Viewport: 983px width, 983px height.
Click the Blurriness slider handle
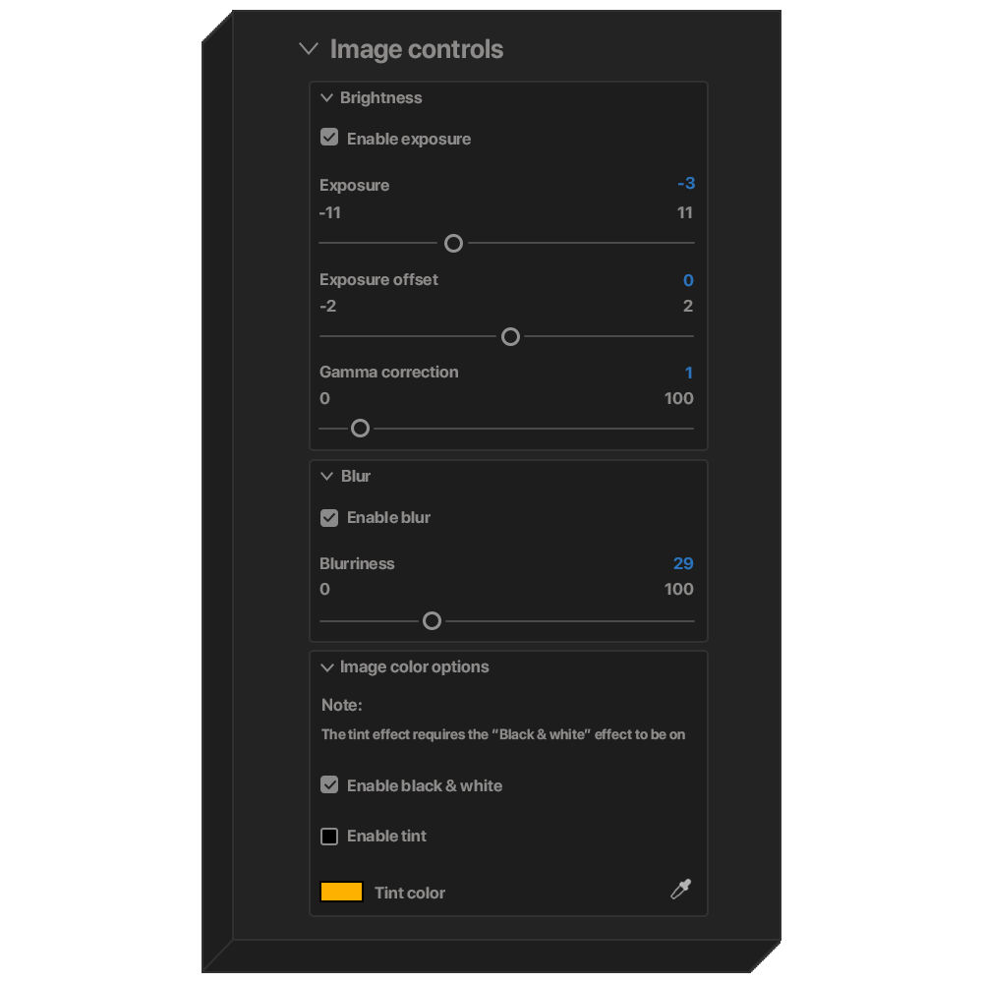[x=432, y=621]
